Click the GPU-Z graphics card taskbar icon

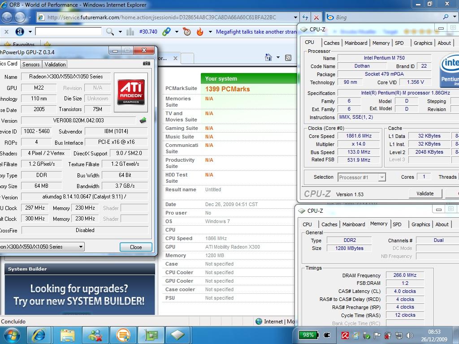point(151,335)
